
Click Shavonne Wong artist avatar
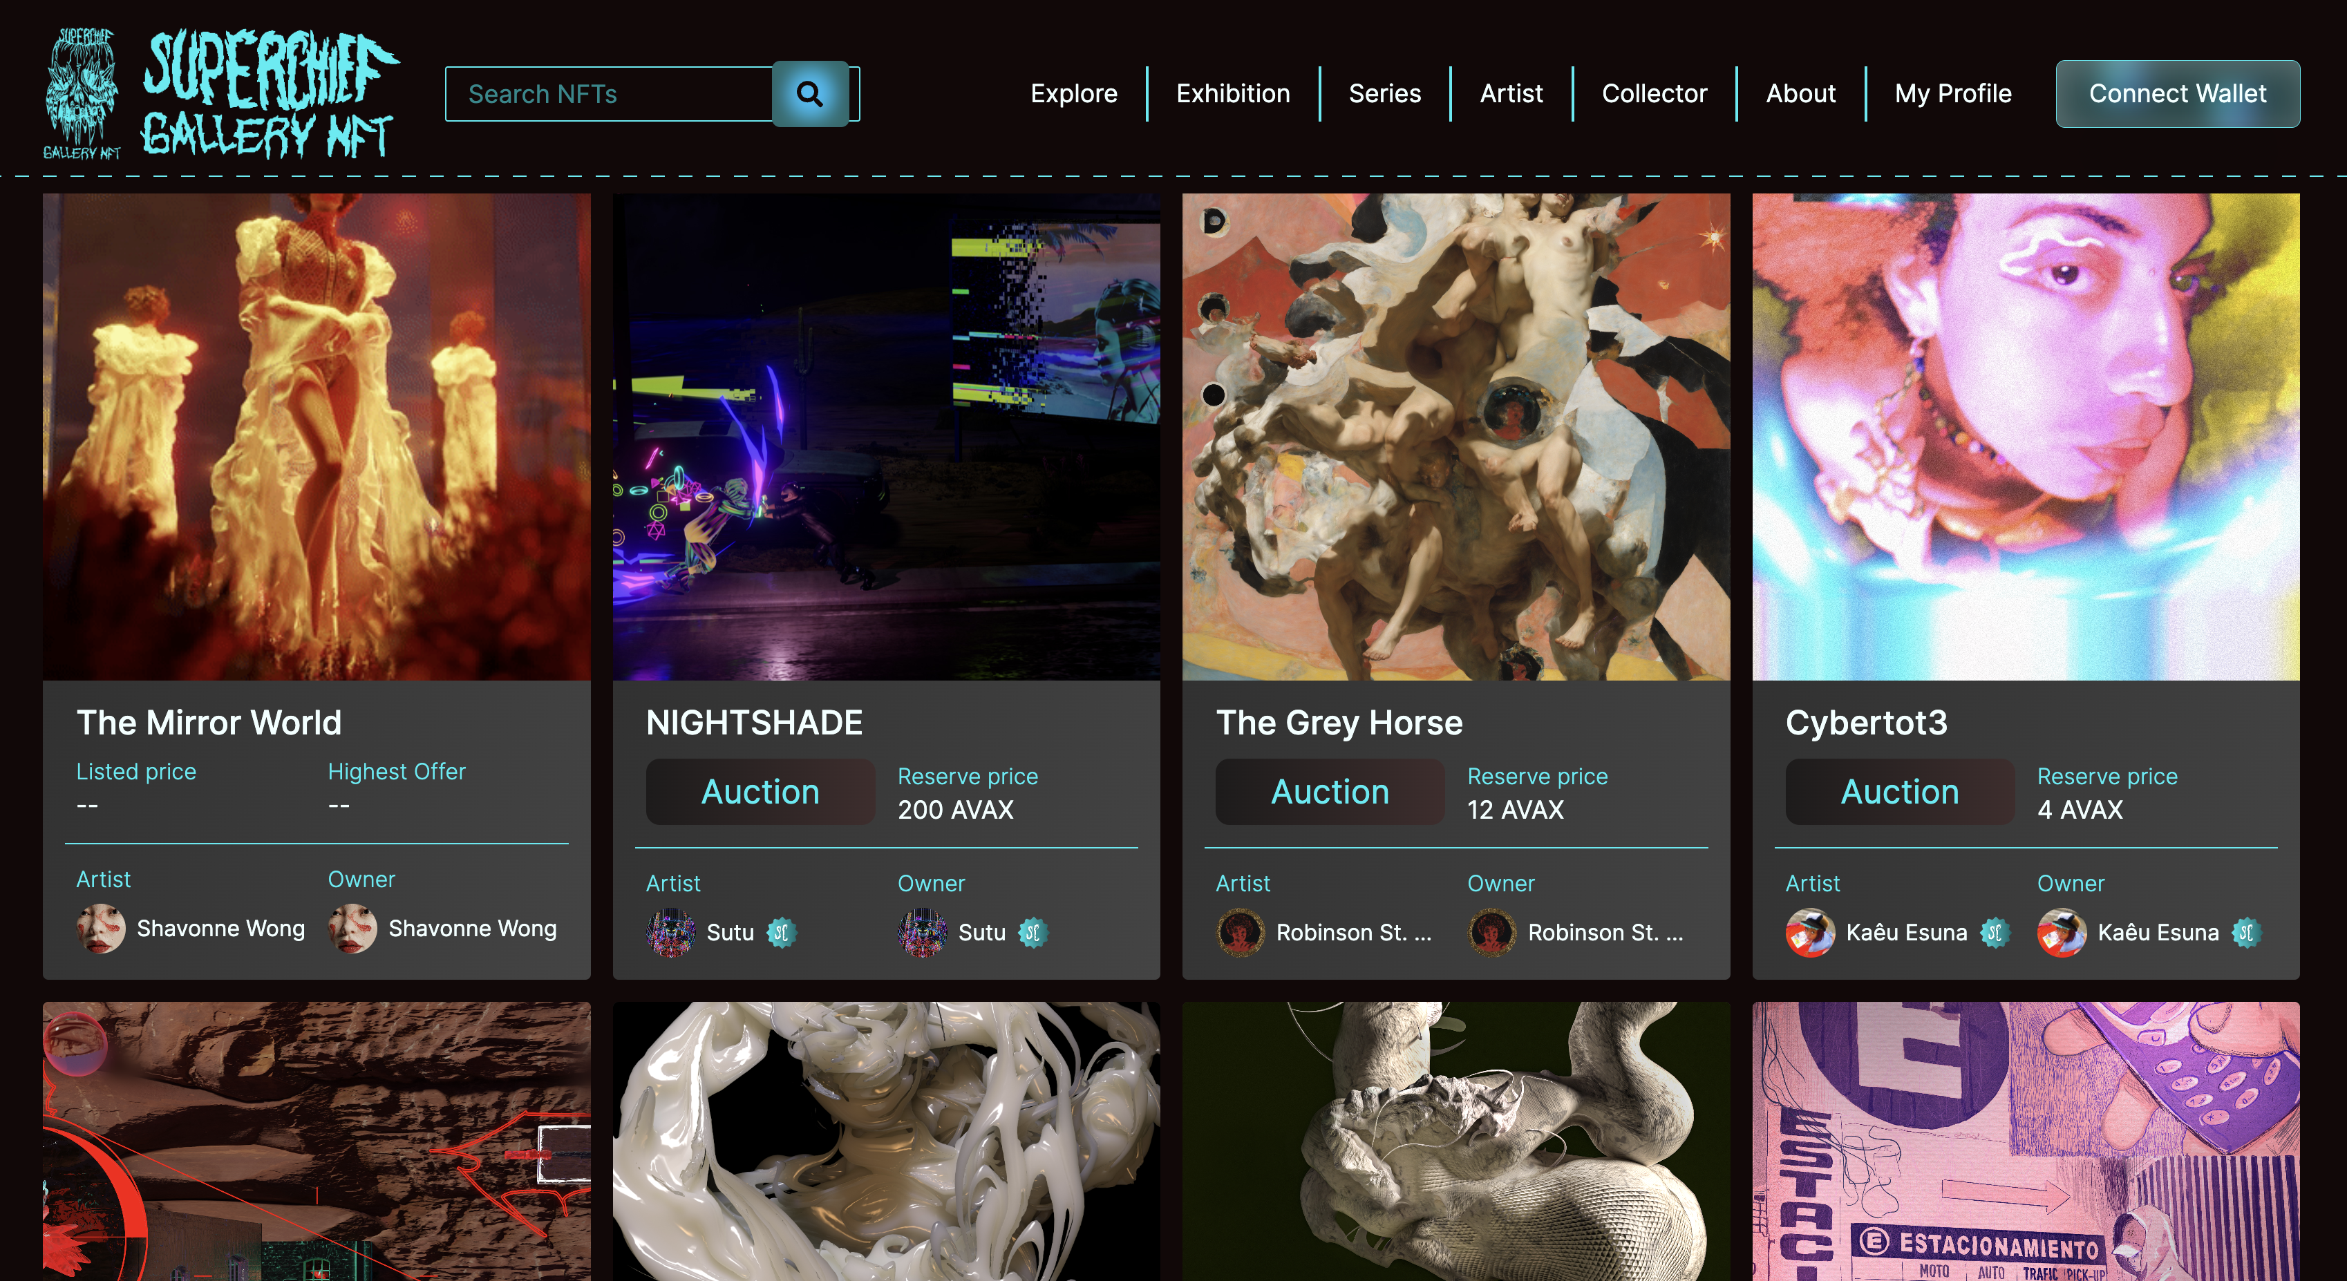pyautogui.click(x=100, y=929)
